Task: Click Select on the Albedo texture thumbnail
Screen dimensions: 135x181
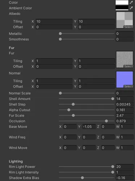Action: pos(128,27)
